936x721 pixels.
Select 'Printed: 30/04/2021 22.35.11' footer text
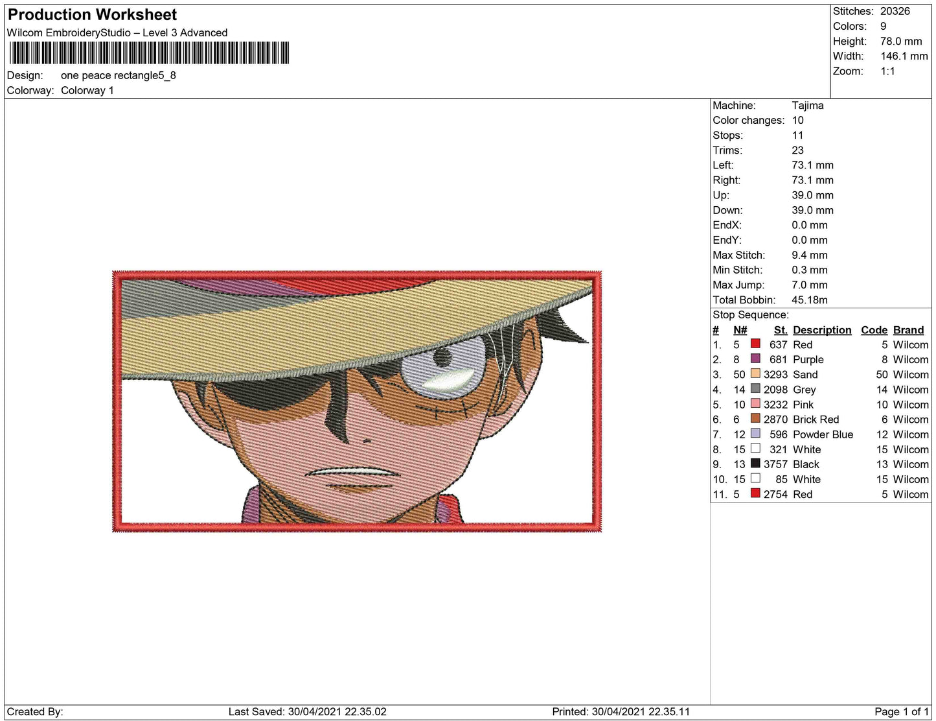tap(621, 711)
